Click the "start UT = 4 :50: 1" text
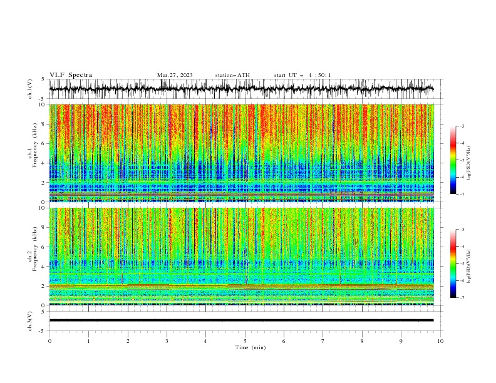The image size is (496, 383). coord(302,75)
